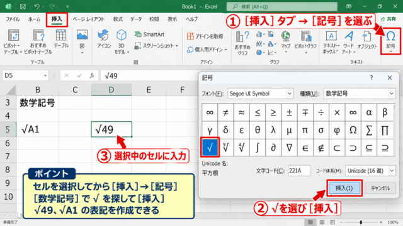This screenshot has height=226, width=403.
Task: Open the File (ファイル) tab
Action: pyautogui.click(x=13, y=19)
